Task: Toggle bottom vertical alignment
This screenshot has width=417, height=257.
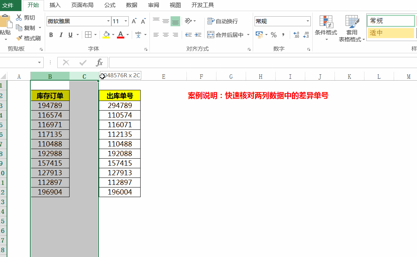Action: click(175, 21)
